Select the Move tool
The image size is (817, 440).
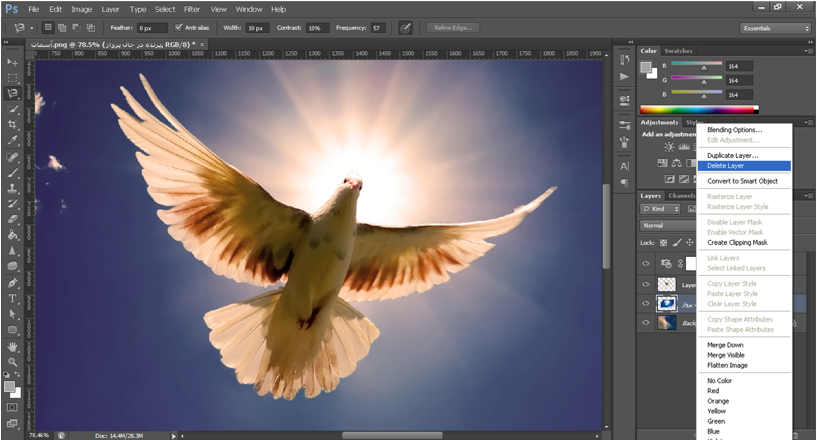[13, 62]
